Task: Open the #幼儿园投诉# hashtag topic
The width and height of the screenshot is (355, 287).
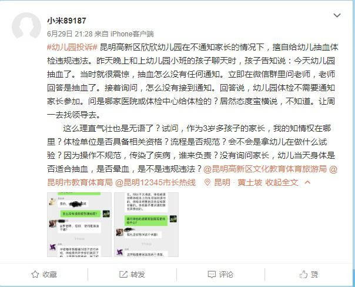Action: 72,47
